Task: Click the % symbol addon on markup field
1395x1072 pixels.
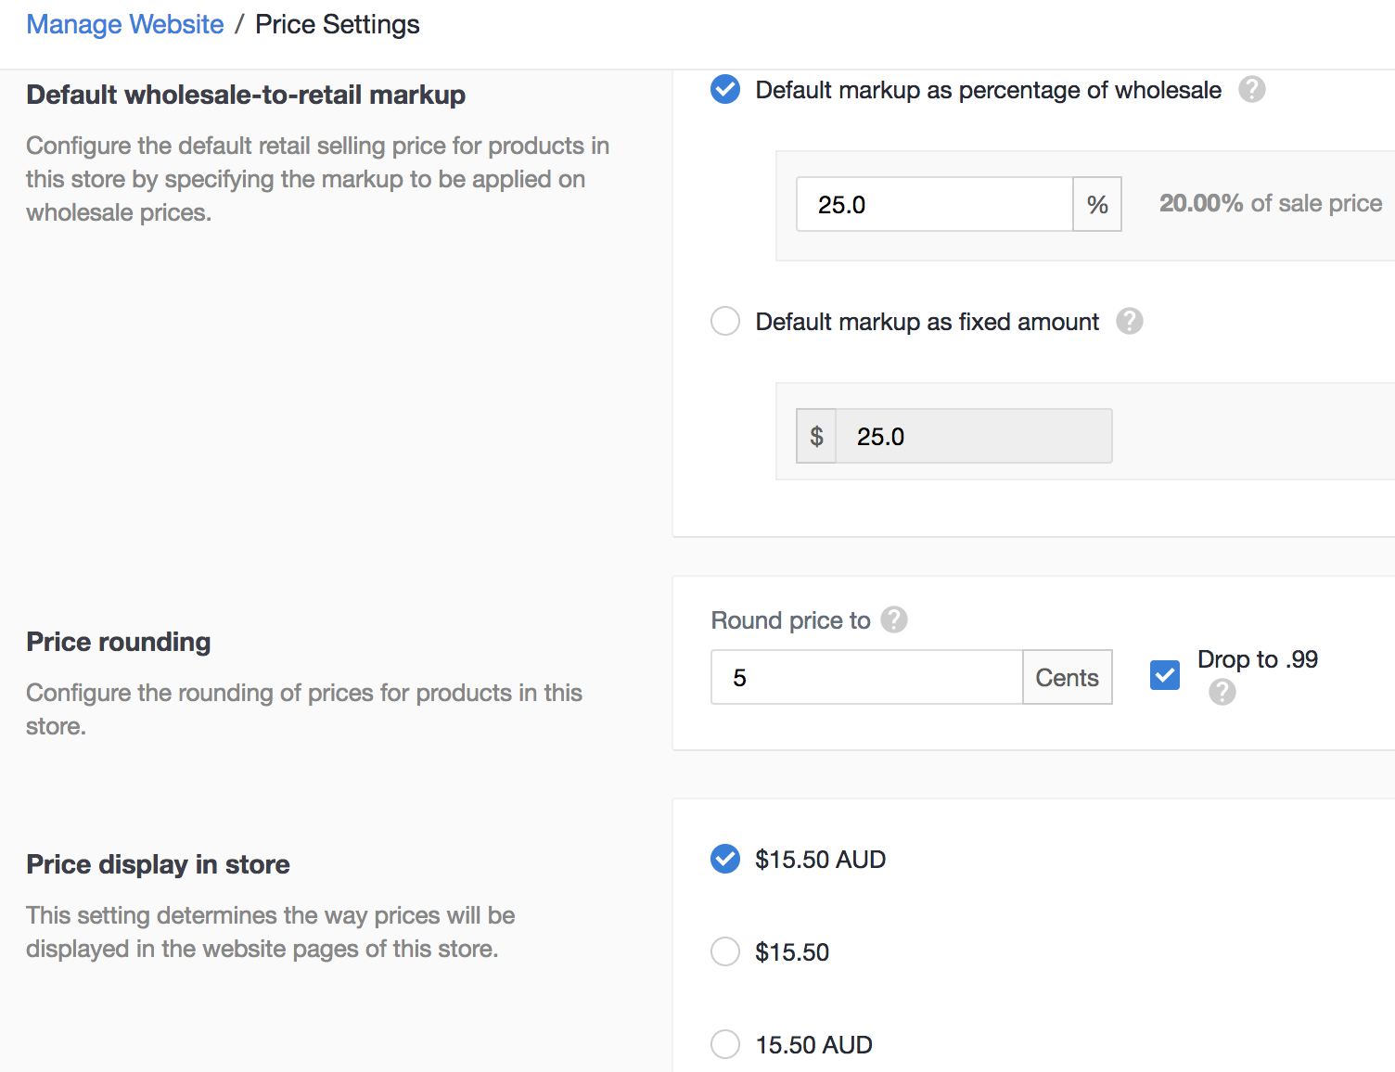Action: [x=1097, y=205]
